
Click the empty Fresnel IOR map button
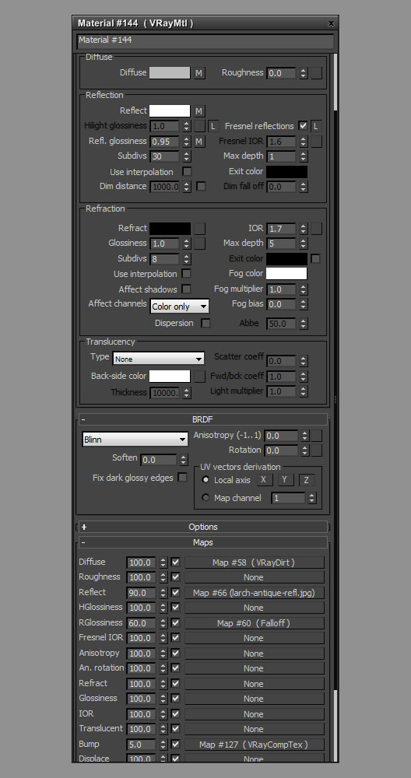tap(316, 142)
